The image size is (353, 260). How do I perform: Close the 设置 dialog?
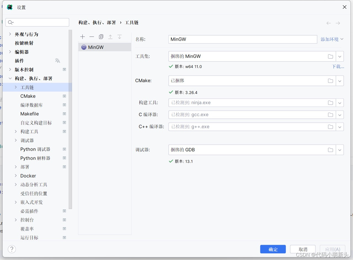click(344, 7)
